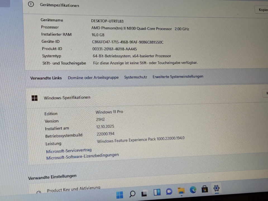This screenshot has width=268, height=201.
Task: Click the info icon beside Gerätespezifikationen
Action: pos(31,4)
